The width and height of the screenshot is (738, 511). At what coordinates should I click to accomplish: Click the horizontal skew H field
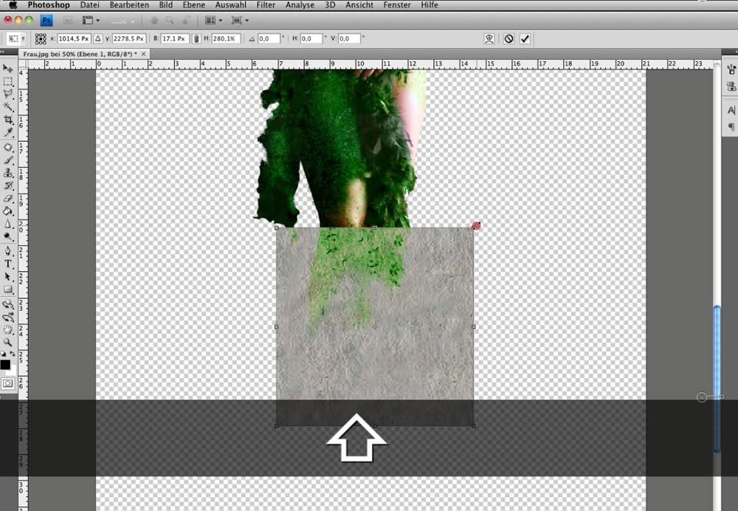click(x=311, y=38)
